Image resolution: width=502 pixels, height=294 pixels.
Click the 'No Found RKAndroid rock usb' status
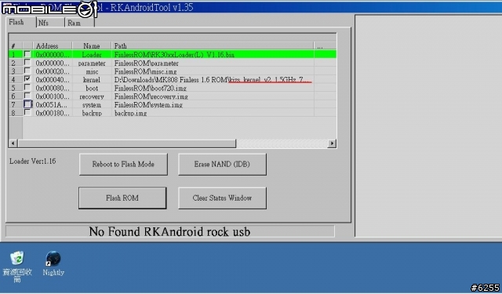[x=169, y=231]
